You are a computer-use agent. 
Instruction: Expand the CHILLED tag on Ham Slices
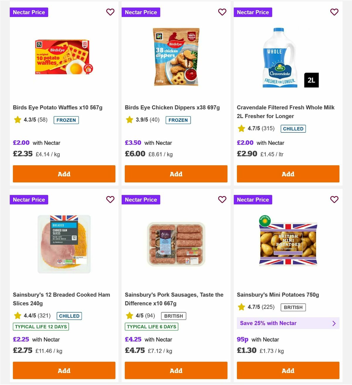click(69, 316)
